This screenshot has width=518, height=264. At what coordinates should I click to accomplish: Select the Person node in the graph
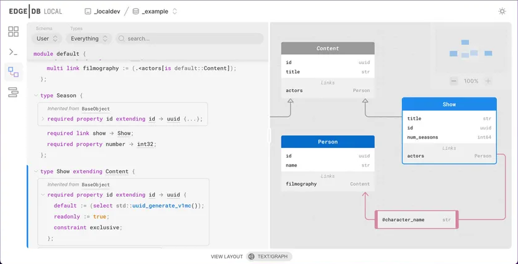[327, 142]
